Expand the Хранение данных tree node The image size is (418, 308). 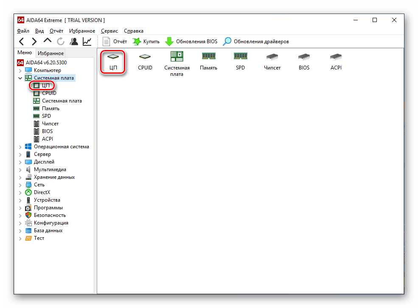(20, 177)
